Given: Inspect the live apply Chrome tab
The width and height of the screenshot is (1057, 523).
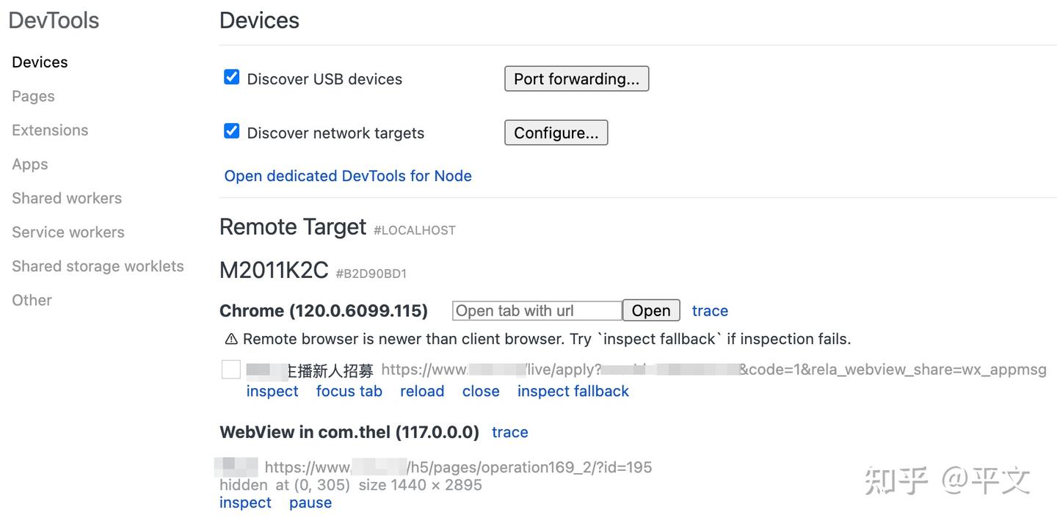Looking at the screenshot, I should (272, 391).
